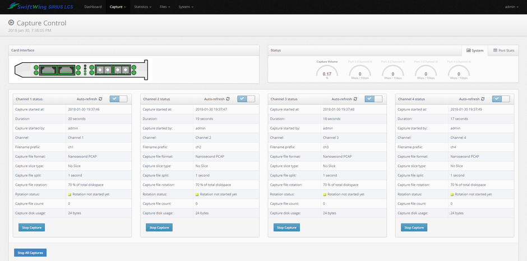The height and width of the screenshot is (261, 527).
Task: Toggle Channel 1 auto-refresh switch
Action: [x=118, y=99]
